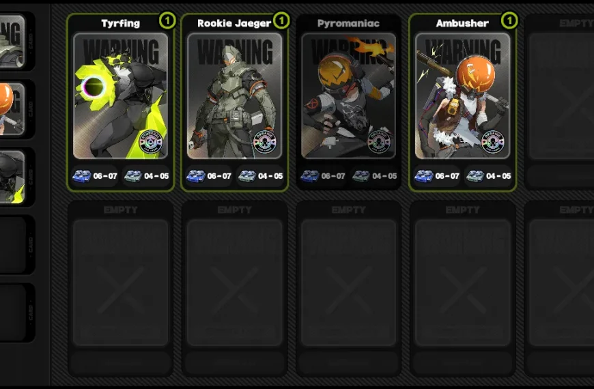Click the green badge on Ambusher card
The image size is (594, 389).
509,20
